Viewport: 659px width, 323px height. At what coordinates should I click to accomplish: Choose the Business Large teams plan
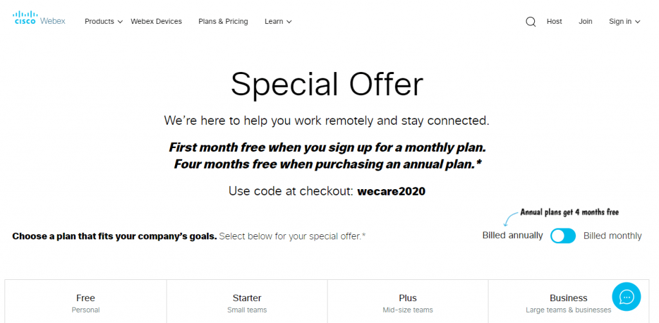pyautogui.click(x=568, y=302)
